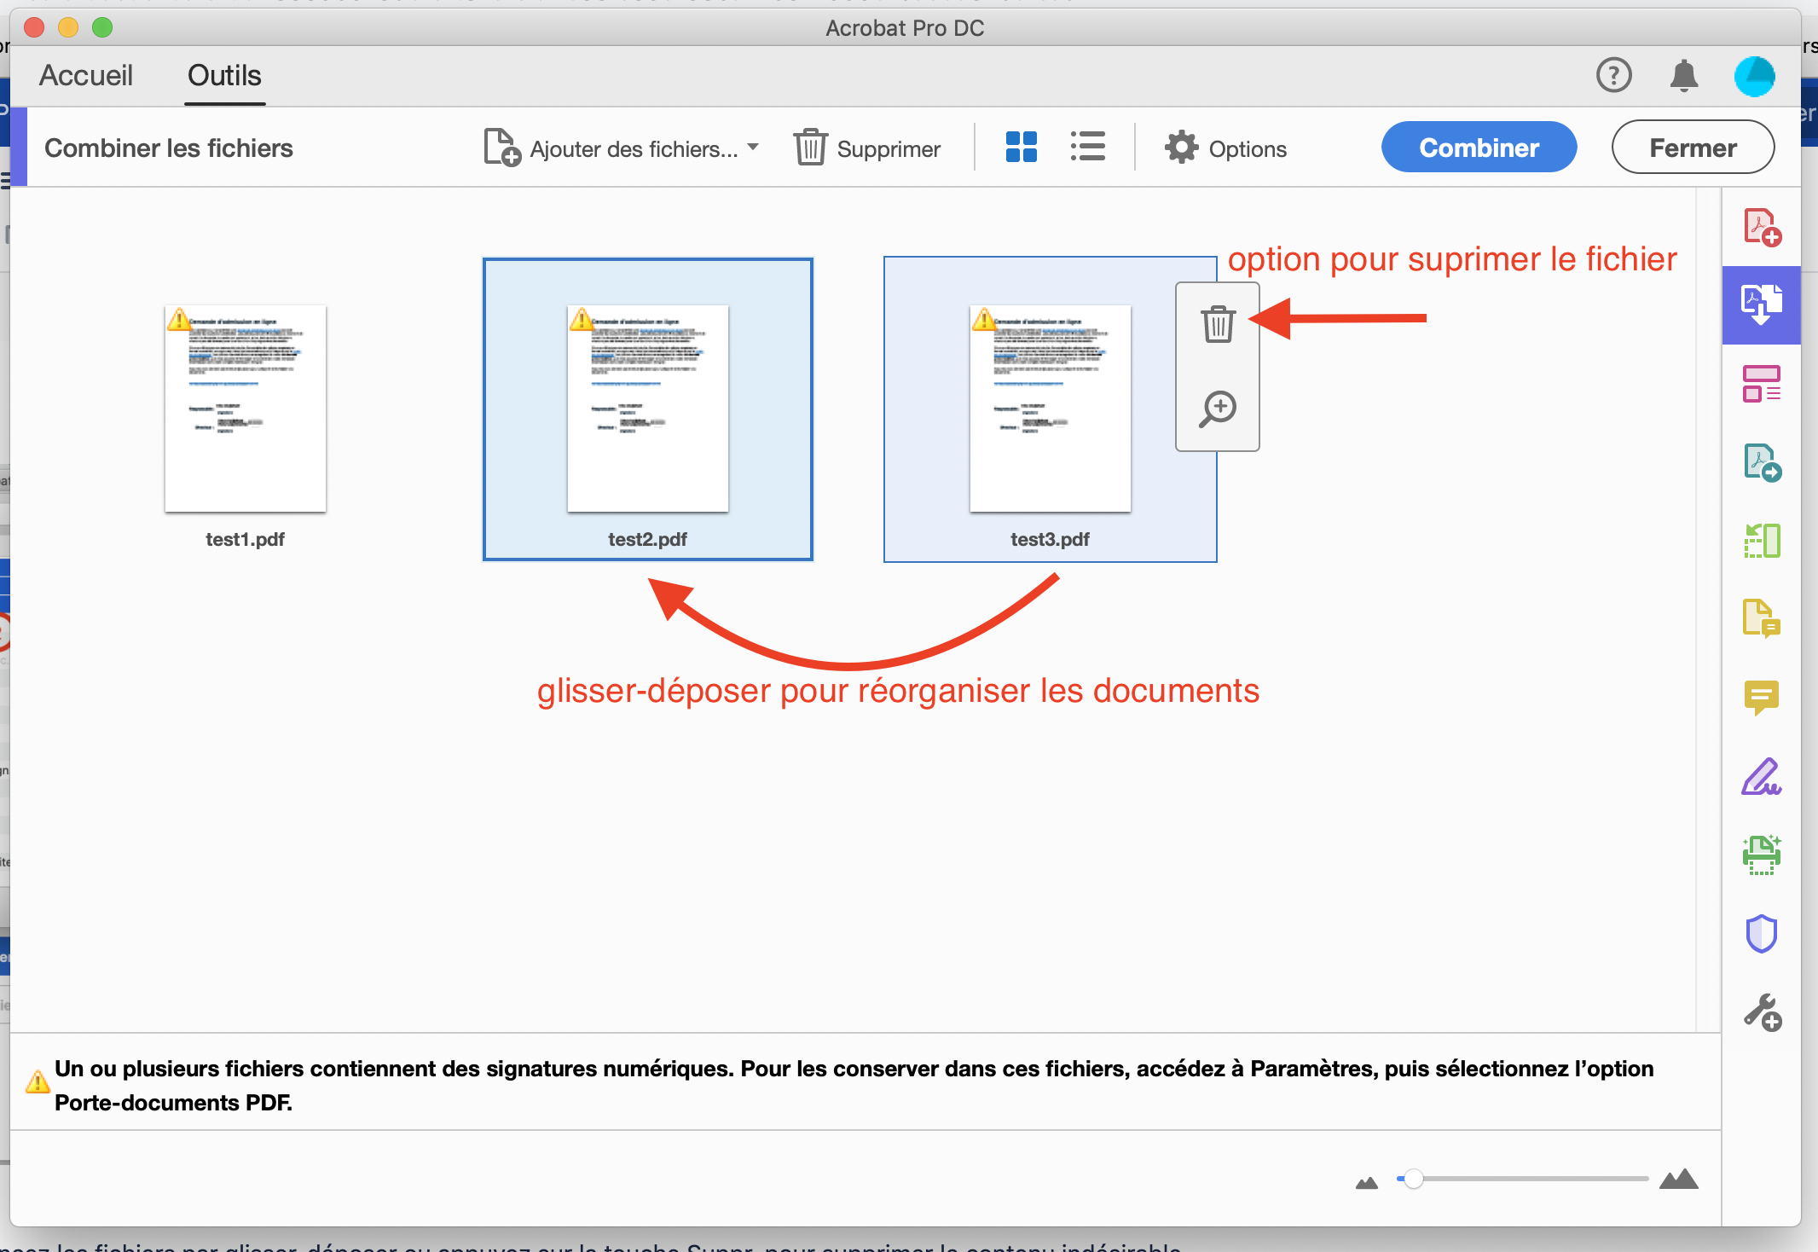Click the test2.pdf file name

tap(648, 539)
